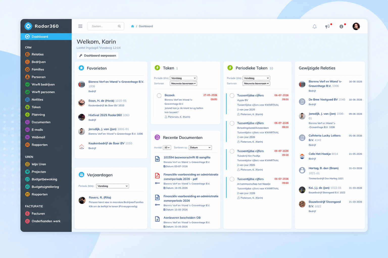Check off Tussentijdse cijfers for Artsenmaatschap het Naadje
388x258 pixels.
point(232,179)
